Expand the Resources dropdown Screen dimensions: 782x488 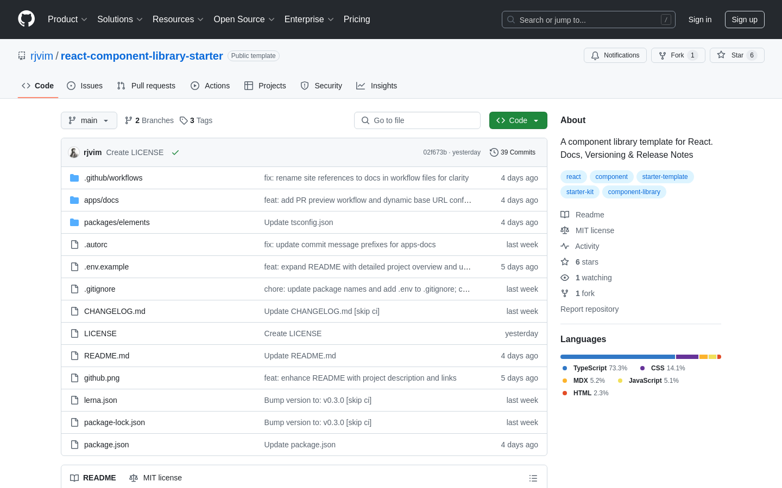(x=178, y=19)
